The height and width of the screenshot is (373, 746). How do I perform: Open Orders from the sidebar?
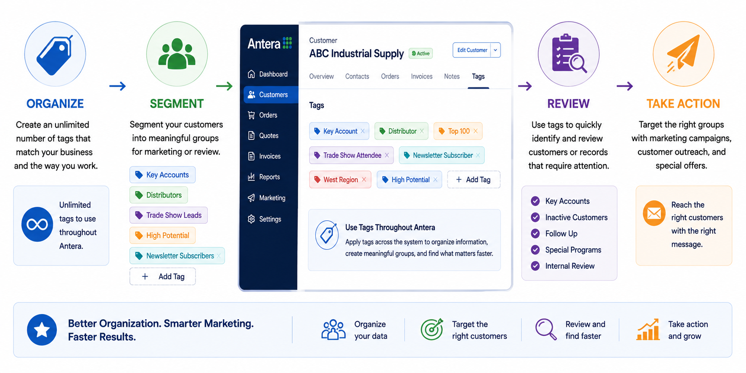[x=263, y=115]
